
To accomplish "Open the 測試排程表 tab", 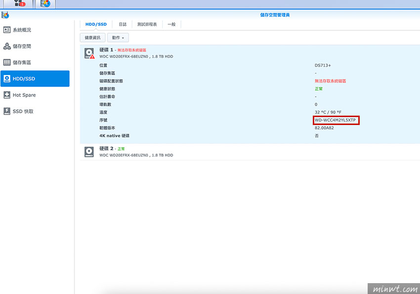I will point(146,24).
